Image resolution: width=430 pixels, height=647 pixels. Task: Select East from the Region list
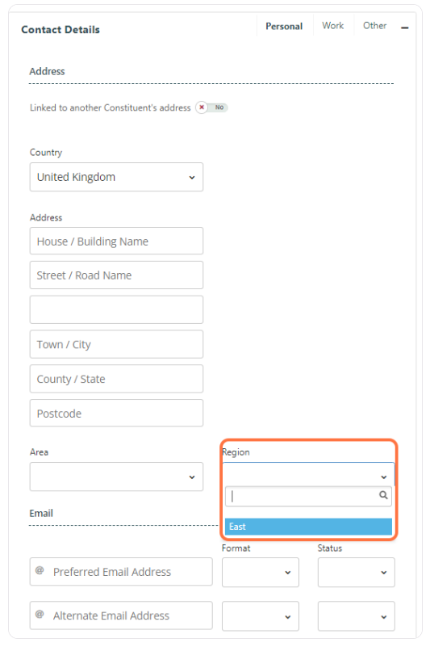[x=308, y=527]
